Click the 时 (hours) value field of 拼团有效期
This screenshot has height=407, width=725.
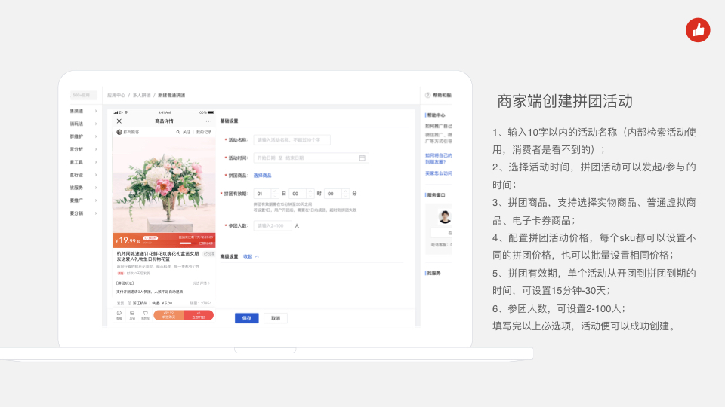point(297,194)
